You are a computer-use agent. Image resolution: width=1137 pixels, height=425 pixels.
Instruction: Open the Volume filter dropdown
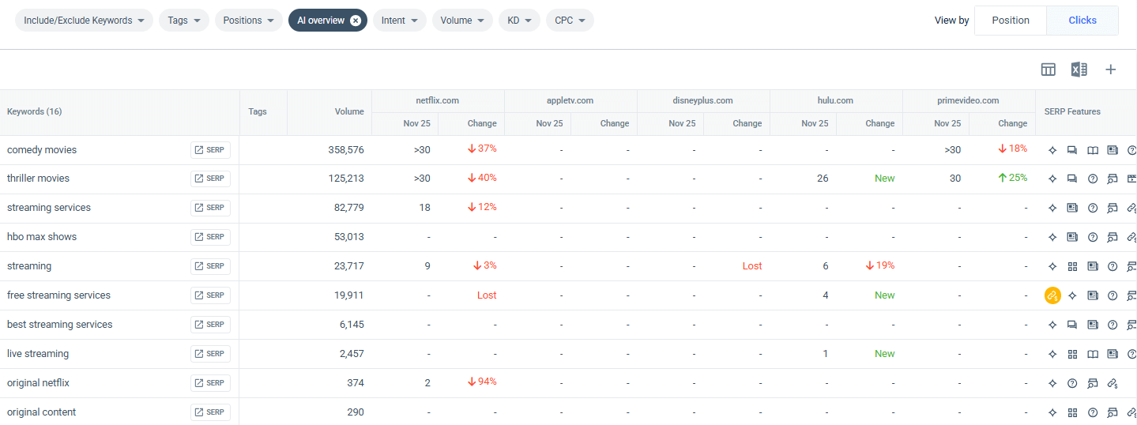[x=461, y=21]
